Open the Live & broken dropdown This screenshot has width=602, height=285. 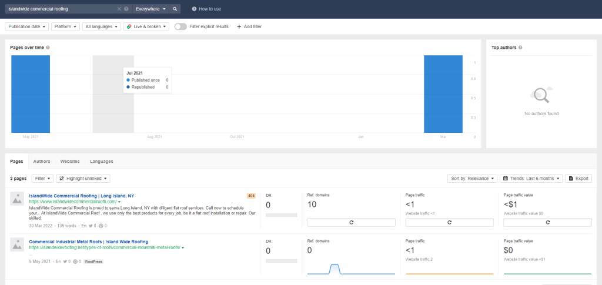(146, 26)
